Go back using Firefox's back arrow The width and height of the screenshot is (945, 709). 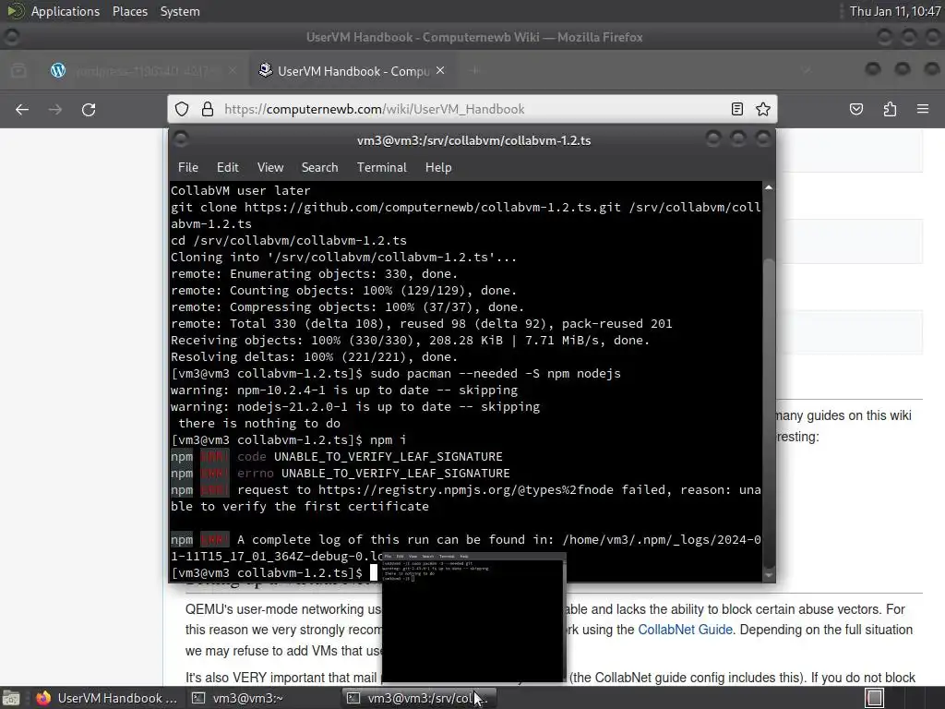22,109
